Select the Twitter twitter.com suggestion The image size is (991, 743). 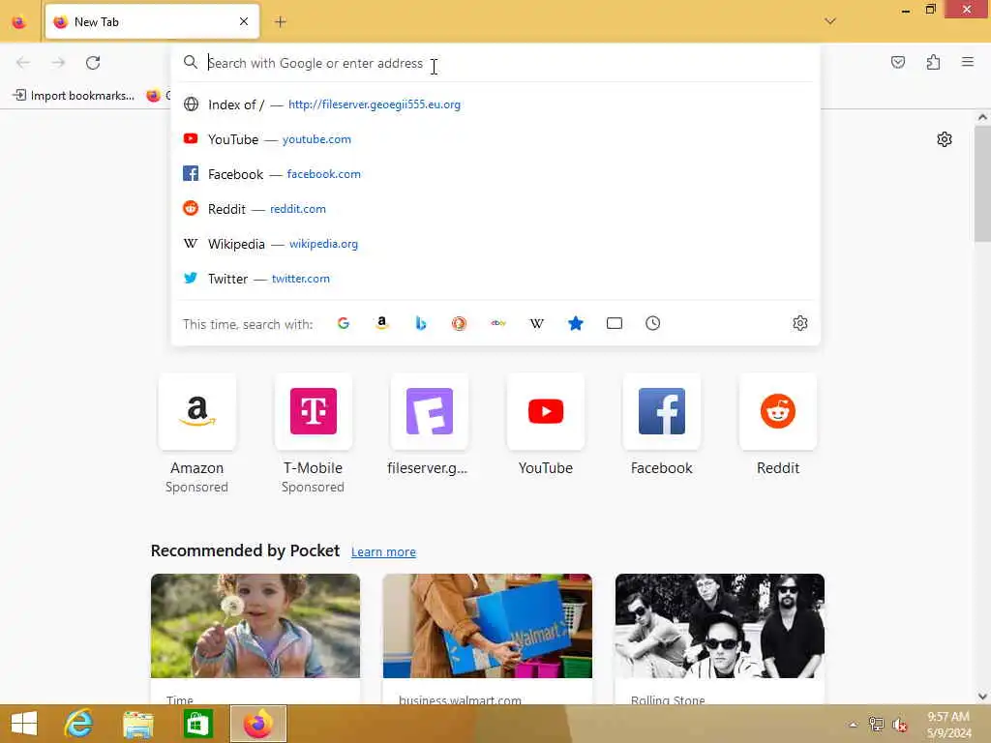pyautogui.click(x=495, y=279)
